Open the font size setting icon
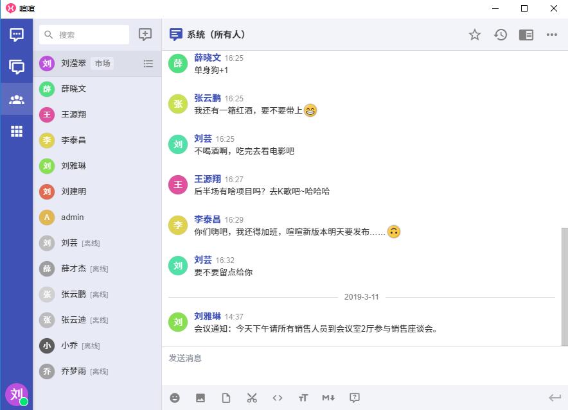 click(x=303, y=398)
